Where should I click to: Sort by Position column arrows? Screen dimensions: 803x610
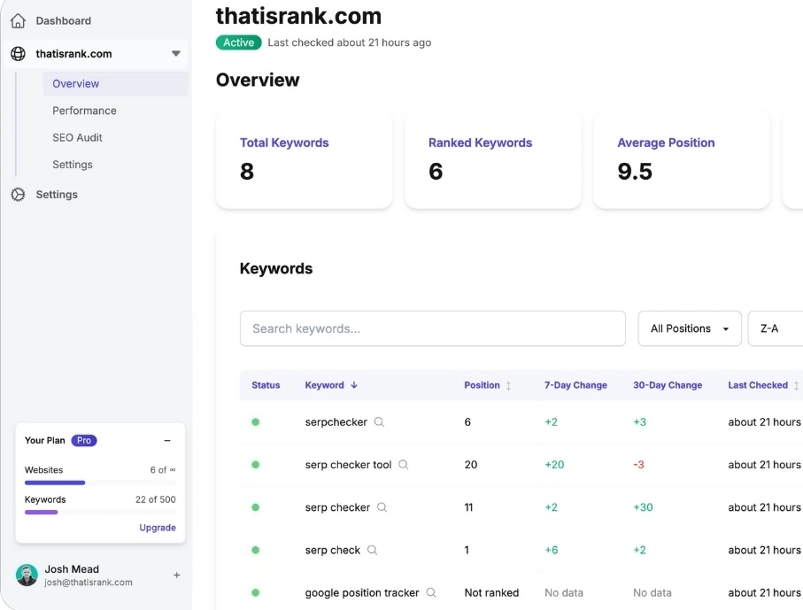pos(508,386)
